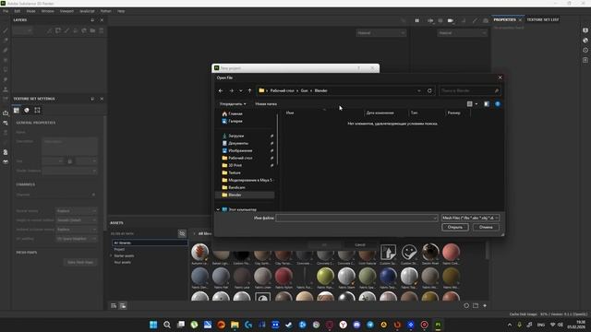Viewport: 591px width, 332px height.
Task: Open the Документы quick access folder
Action: click(x=238, y=144)
